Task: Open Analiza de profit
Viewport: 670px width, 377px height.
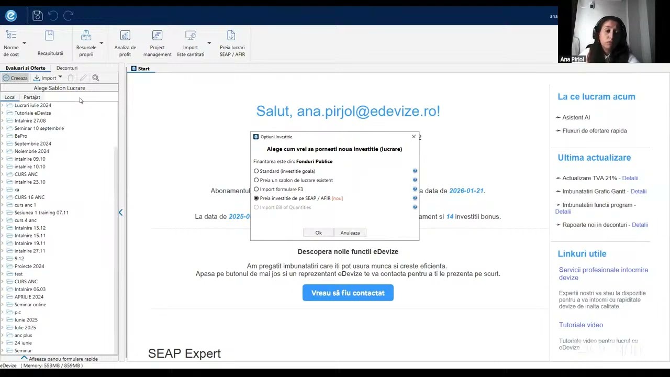Action: (x=125, y=43)
